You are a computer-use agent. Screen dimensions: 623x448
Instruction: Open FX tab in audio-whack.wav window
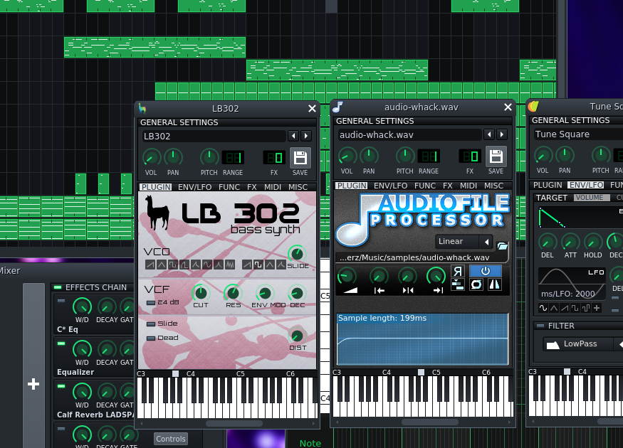pos(448,186)
